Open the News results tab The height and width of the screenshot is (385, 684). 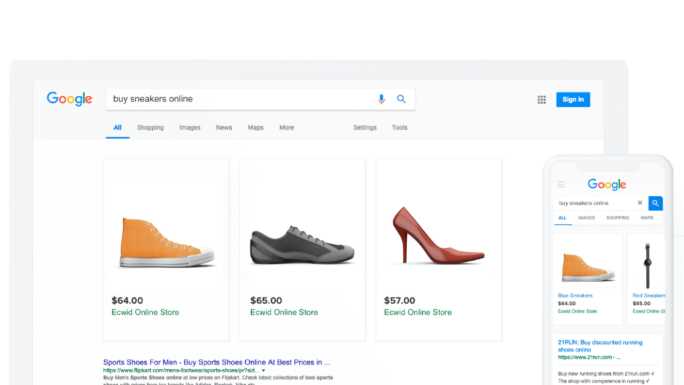tap(224, 128)
